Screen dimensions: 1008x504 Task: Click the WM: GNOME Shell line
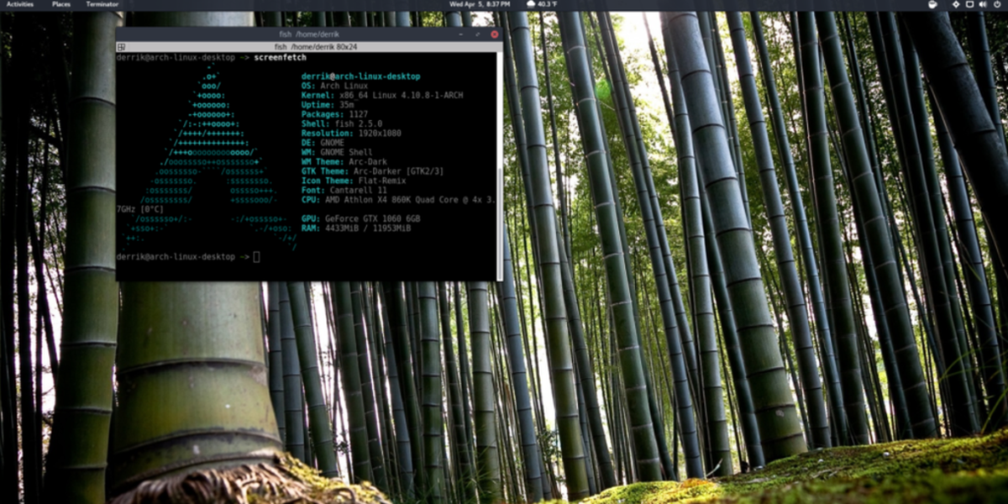tap(335, 152)
